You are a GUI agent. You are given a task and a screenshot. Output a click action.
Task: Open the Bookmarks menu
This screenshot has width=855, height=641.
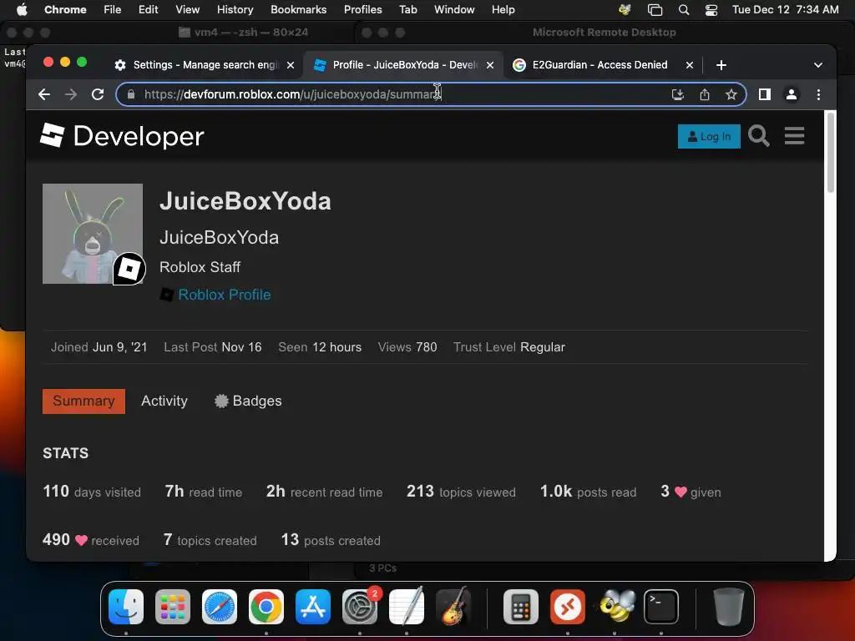(x=298, y=9)
